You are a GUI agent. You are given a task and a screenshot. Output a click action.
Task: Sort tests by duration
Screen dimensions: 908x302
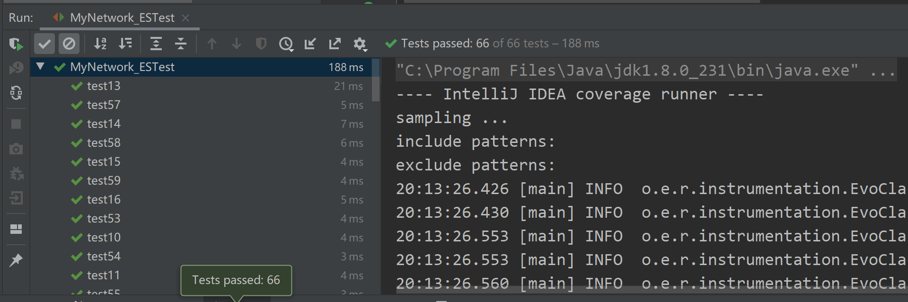[125, 44]
